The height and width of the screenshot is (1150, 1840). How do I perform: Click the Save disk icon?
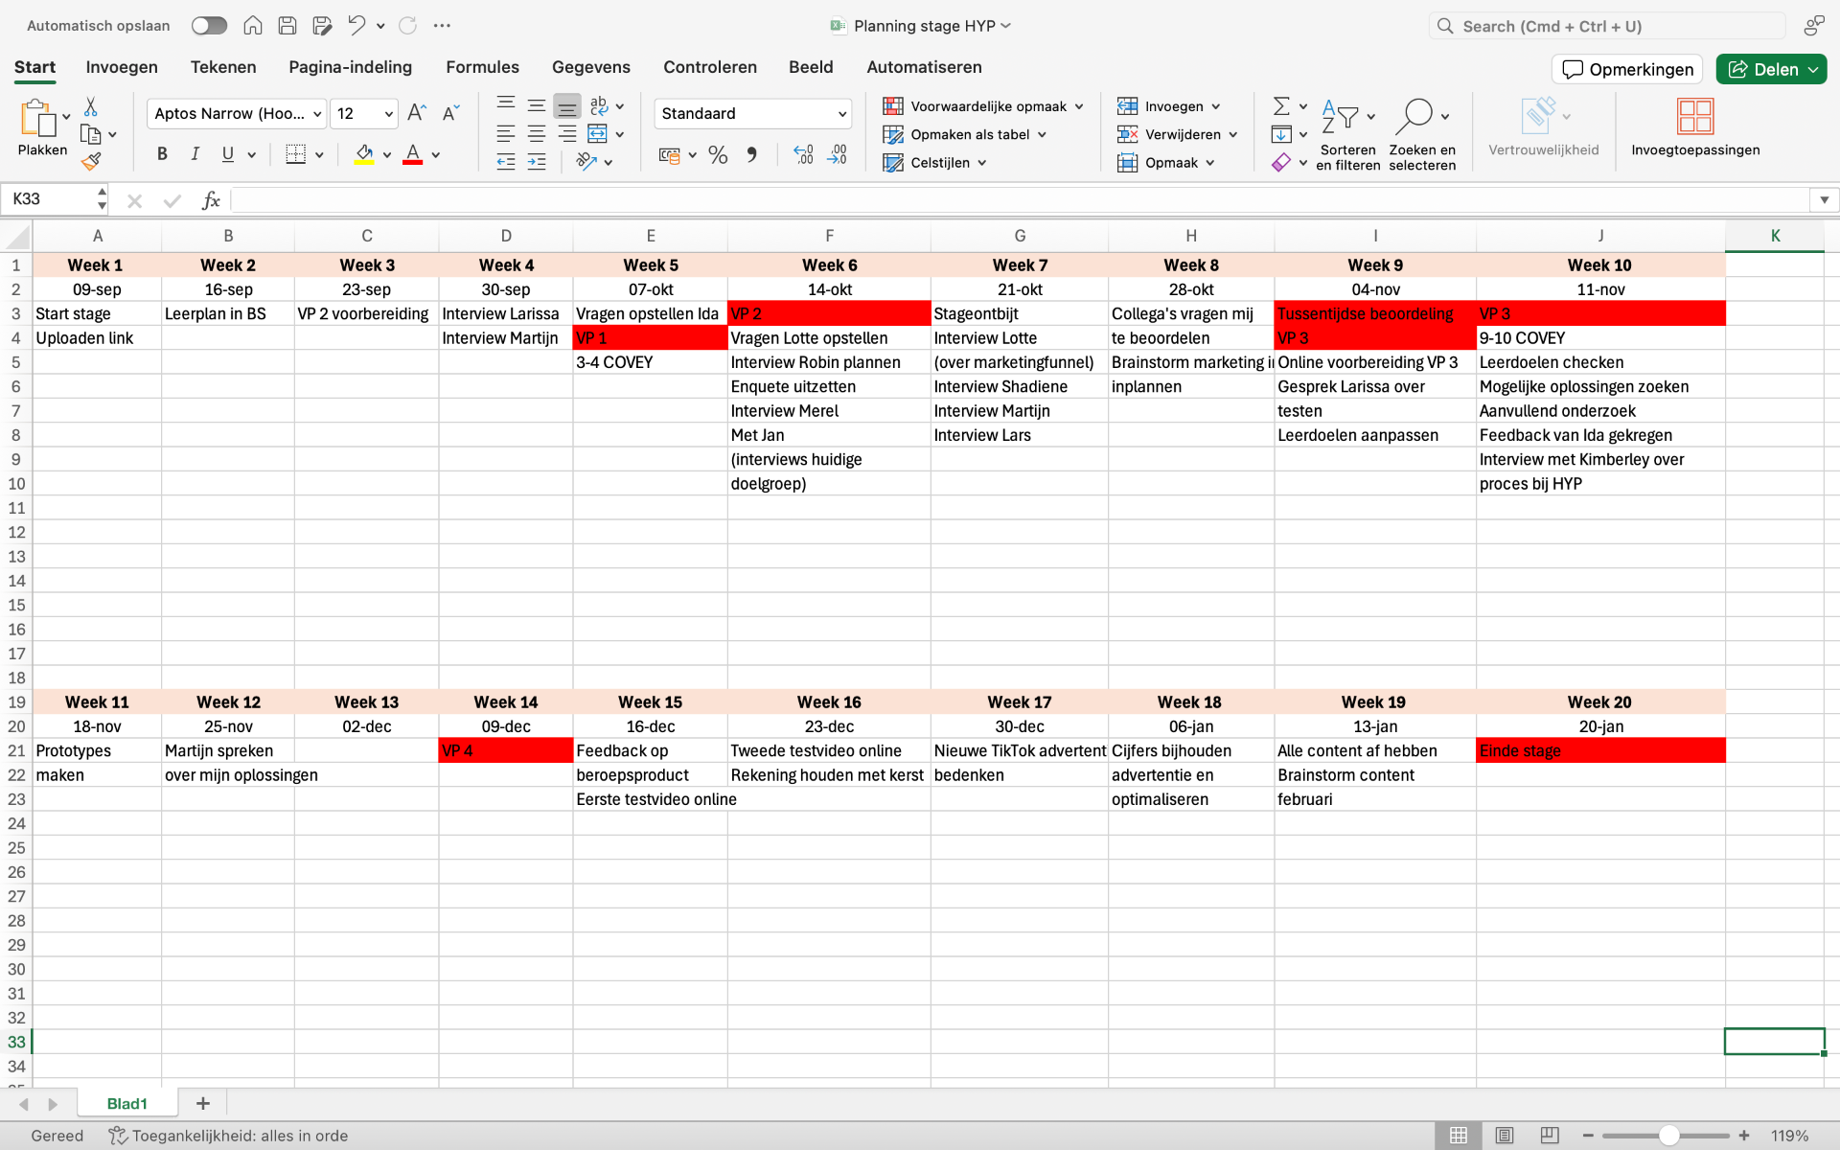[287, 26]
